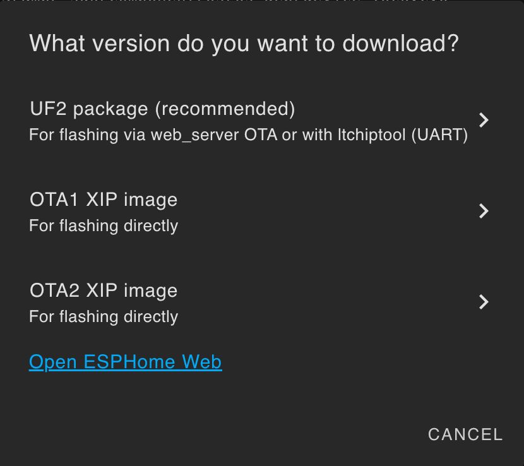Click the arrow icon next to OTA1 XIP image

pos(484,211)
